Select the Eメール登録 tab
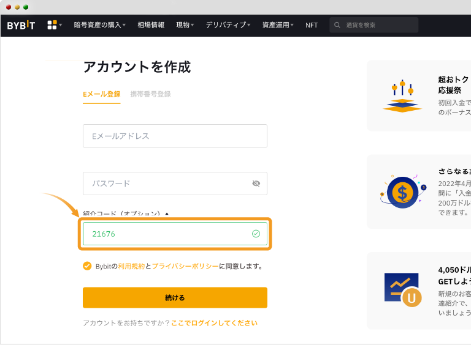Image resolution: width=471 pixels, height=345 pixels. point(102,94)
